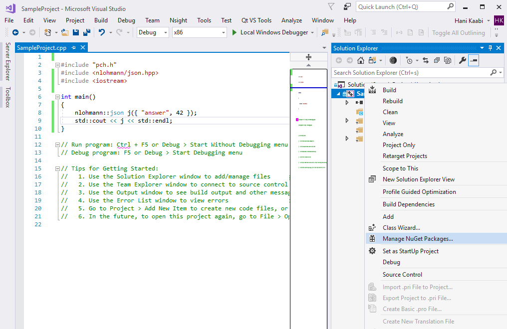Click the Properties wrench icon
The image size is (507, 329).
tap(463, 60)
